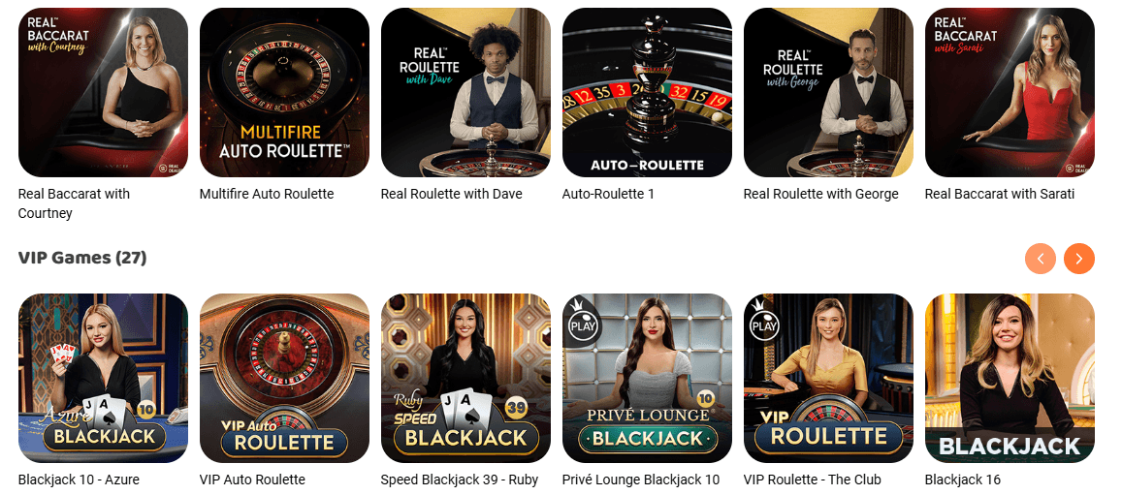This screenshot has width=1122, height=495.
Task: Open Auto-Roulette 1 game tile
Action: [x=647, y=92]
